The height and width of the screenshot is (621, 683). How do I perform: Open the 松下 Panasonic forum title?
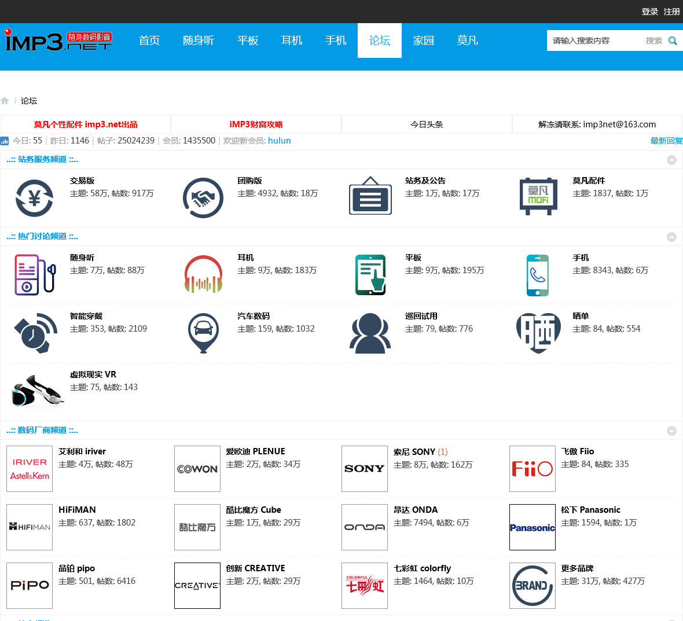click(590, 510)
